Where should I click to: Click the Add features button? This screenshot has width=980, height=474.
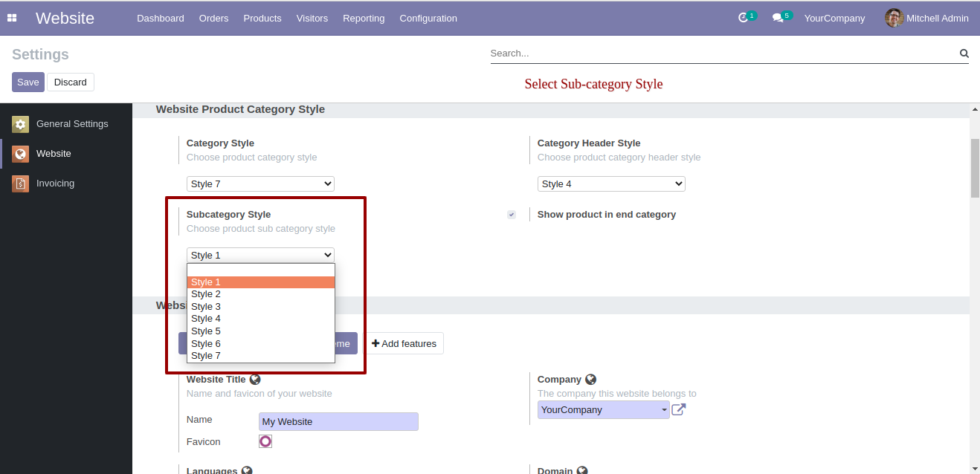coord(404,343)
